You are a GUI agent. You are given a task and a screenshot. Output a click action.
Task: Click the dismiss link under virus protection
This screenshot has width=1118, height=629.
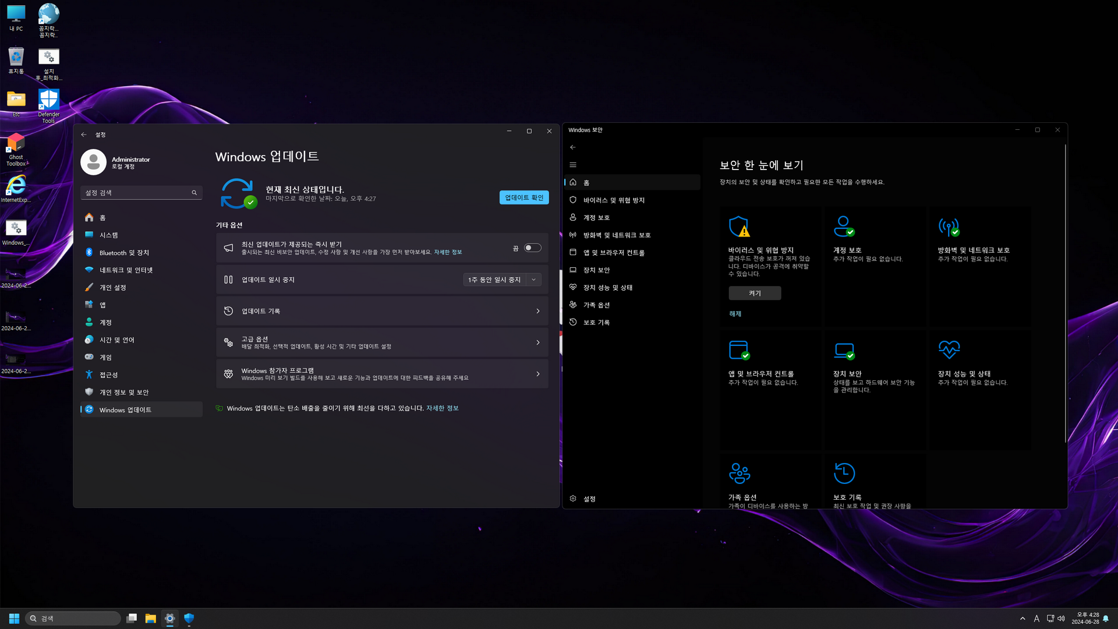(x=735, y=314)
